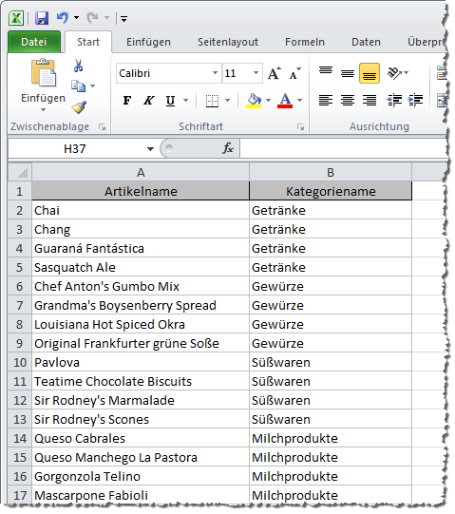The image size is (455, 514).
Task: Select cell Original Frankfurter grüne Soße
Action: coord(141,344)
